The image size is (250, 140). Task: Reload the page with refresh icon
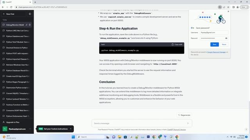pos(11,7)
